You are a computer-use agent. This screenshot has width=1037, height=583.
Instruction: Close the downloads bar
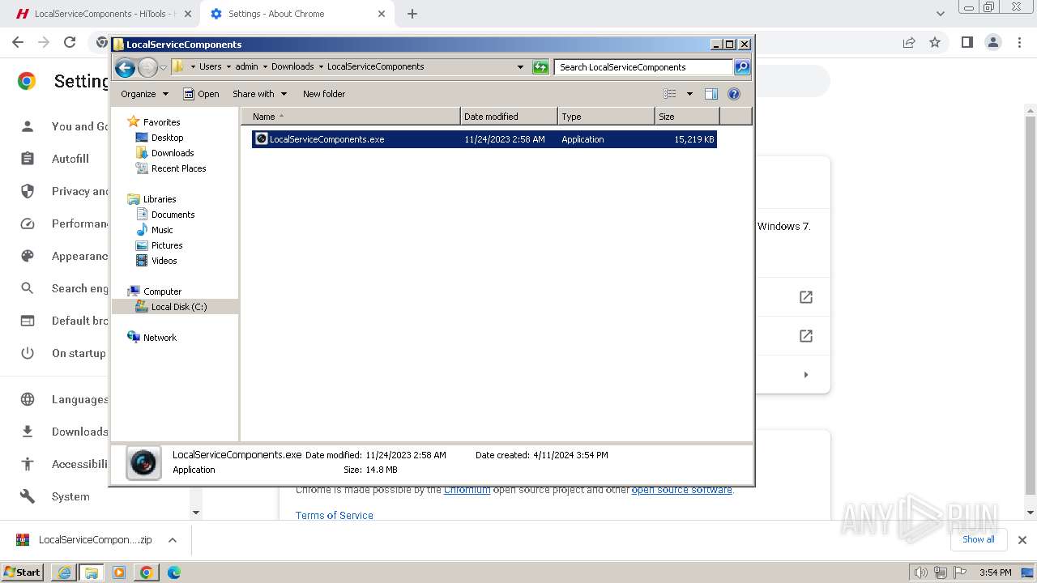tap(1022, 540)
